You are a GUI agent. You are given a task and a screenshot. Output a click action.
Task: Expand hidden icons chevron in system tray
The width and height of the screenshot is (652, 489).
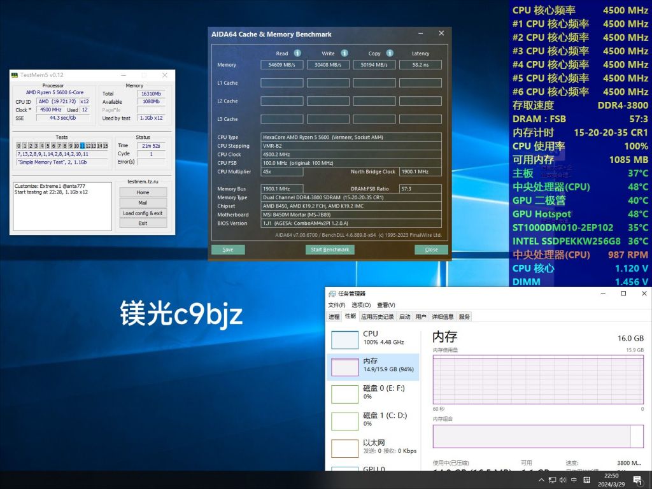(542, 480)
